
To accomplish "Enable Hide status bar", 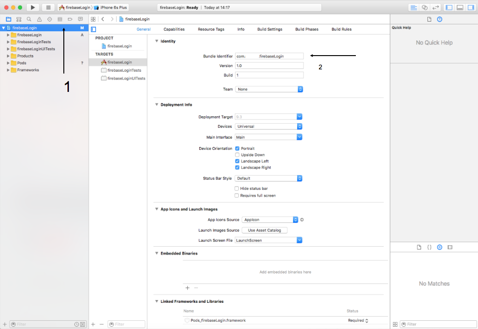I will [x=236, y=188].
